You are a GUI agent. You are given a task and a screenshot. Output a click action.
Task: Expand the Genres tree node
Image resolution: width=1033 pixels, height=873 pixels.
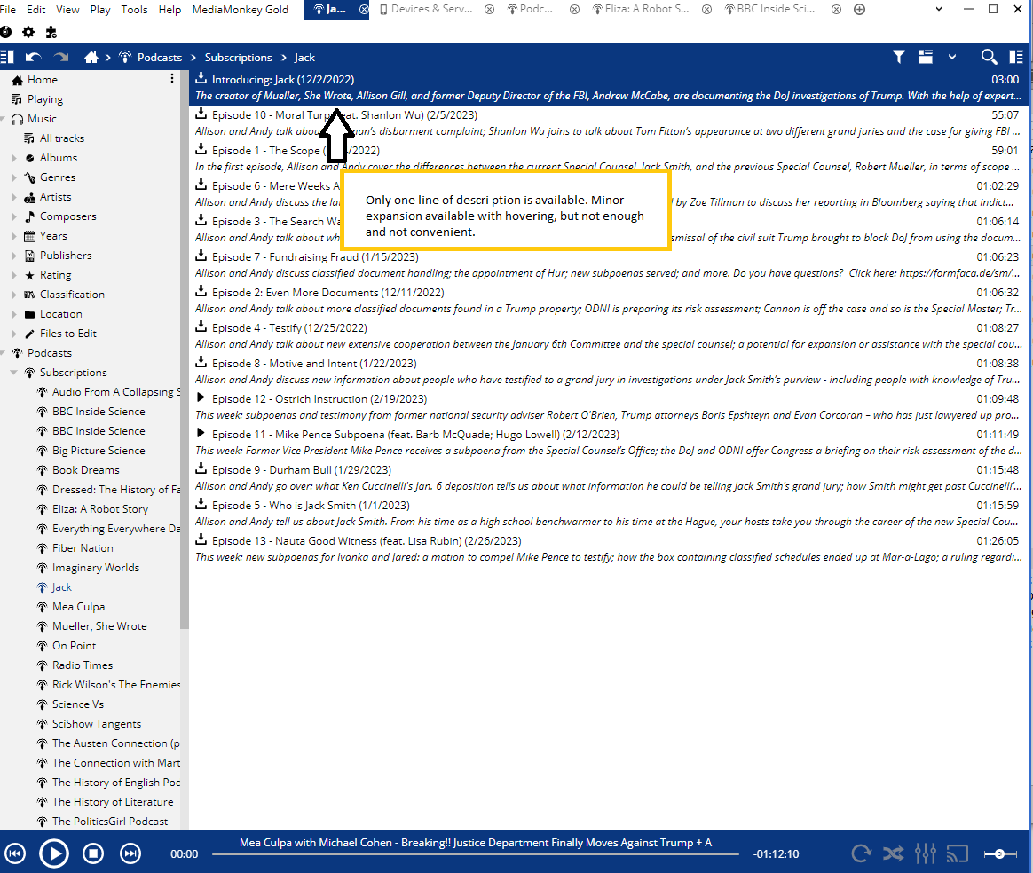click(x=14, y=177)
